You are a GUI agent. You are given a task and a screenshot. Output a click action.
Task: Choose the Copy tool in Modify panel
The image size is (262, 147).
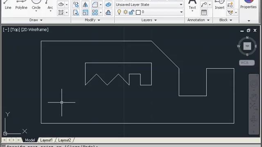[76, 4]
